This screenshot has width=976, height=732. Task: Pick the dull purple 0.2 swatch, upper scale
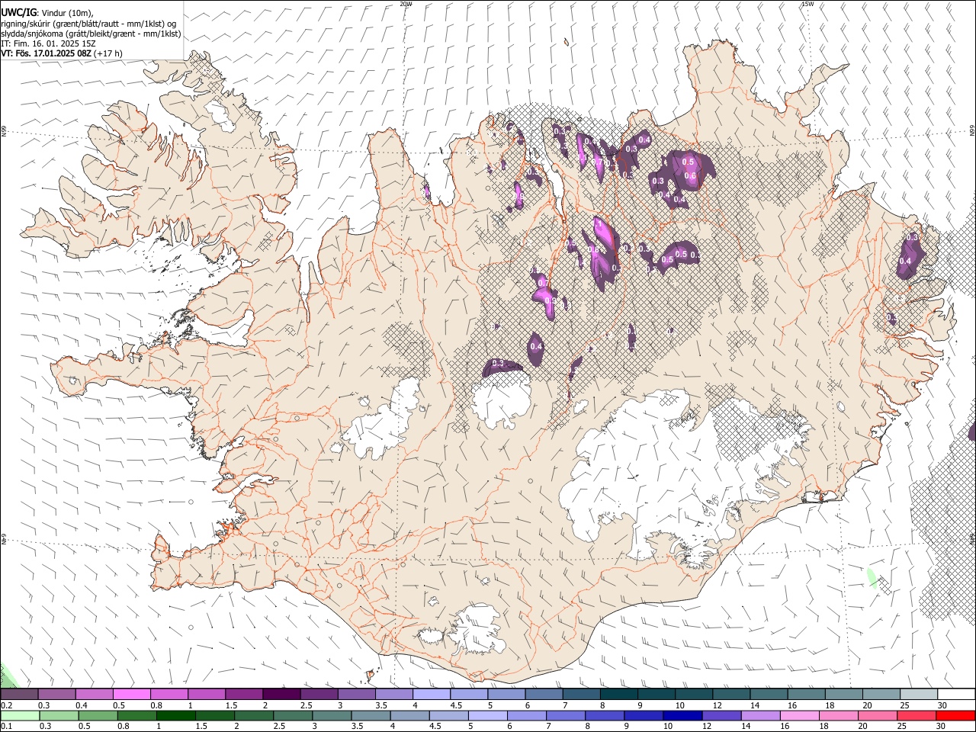pyautogui.click(x=19, y=694)
